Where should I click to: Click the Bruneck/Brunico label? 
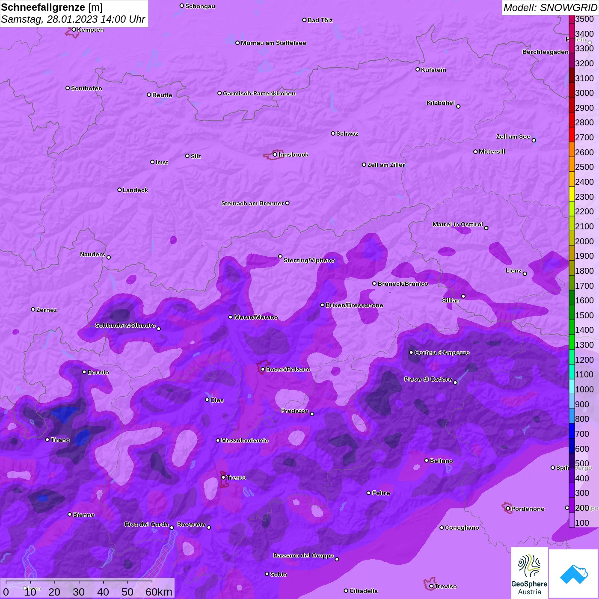[x=403, y=284]
